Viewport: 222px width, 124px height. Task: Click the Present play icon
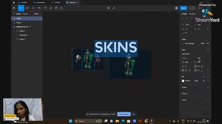point(199,8)
